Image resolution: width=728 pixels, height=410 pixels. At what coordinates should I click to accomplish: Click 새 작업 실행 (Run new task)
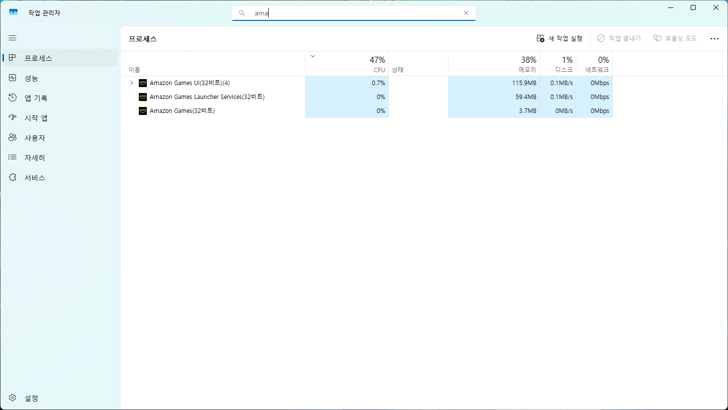(559, 38)
